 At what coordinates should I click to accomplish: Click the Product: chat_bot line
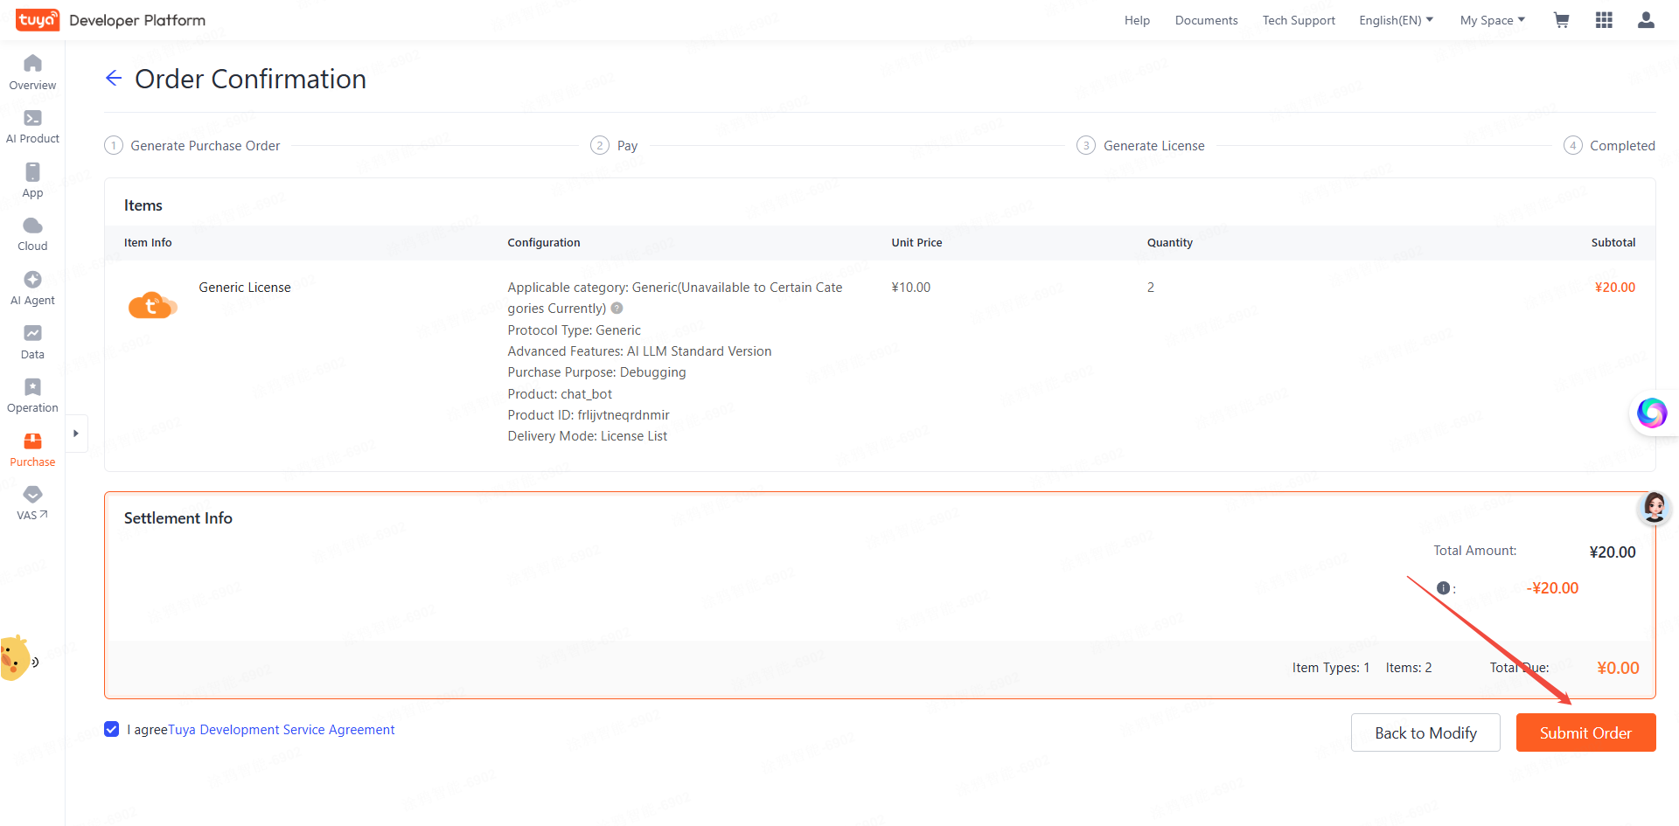coord(560,394)
